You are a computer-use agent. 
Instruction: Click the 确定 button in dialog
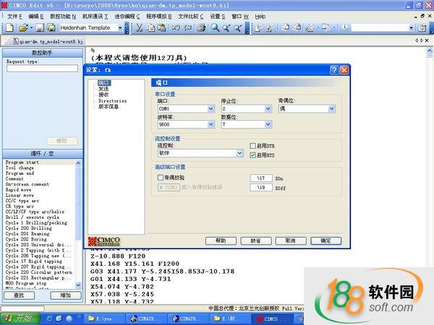325,240
